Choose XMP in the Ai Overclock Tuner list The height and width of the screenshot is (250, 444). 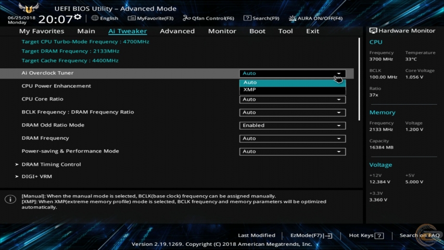click(x=293, y=90)
